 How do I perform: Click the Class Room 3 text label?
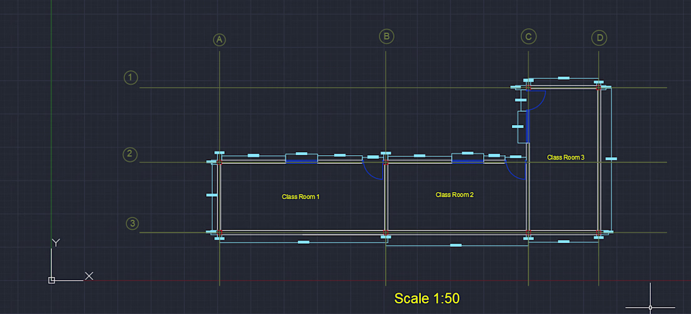[x=566, y=157]
